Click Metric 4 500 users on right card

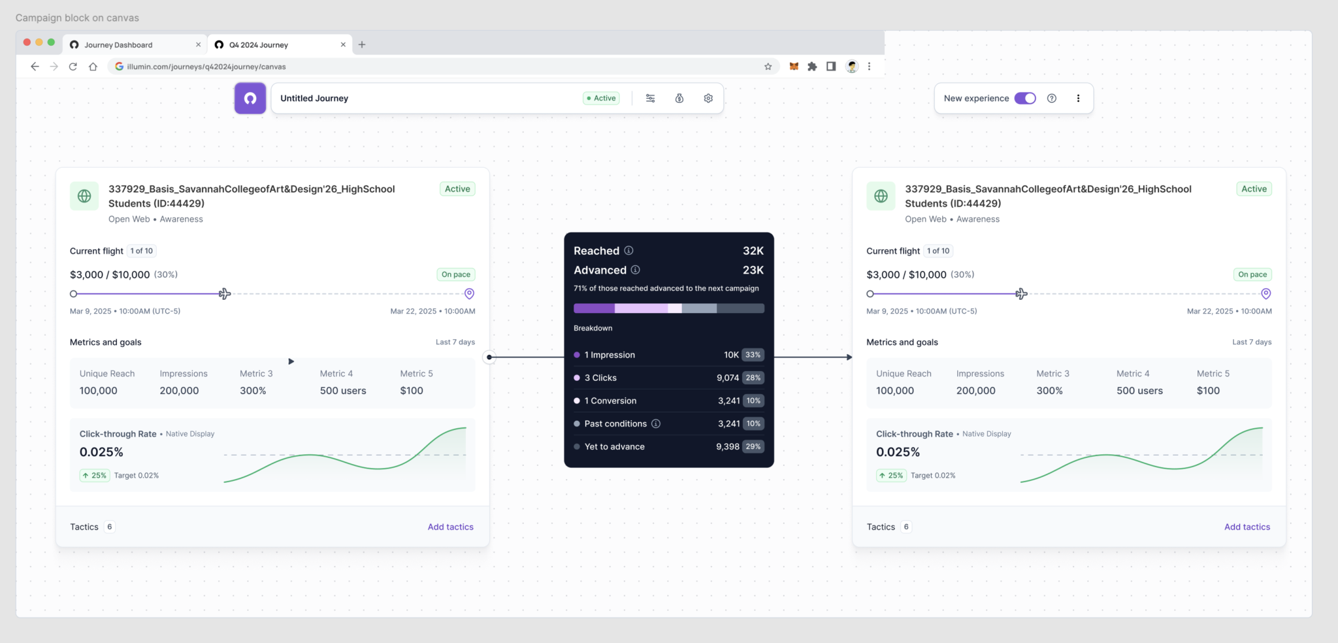pyautogui.click(x=1139, y=382)
